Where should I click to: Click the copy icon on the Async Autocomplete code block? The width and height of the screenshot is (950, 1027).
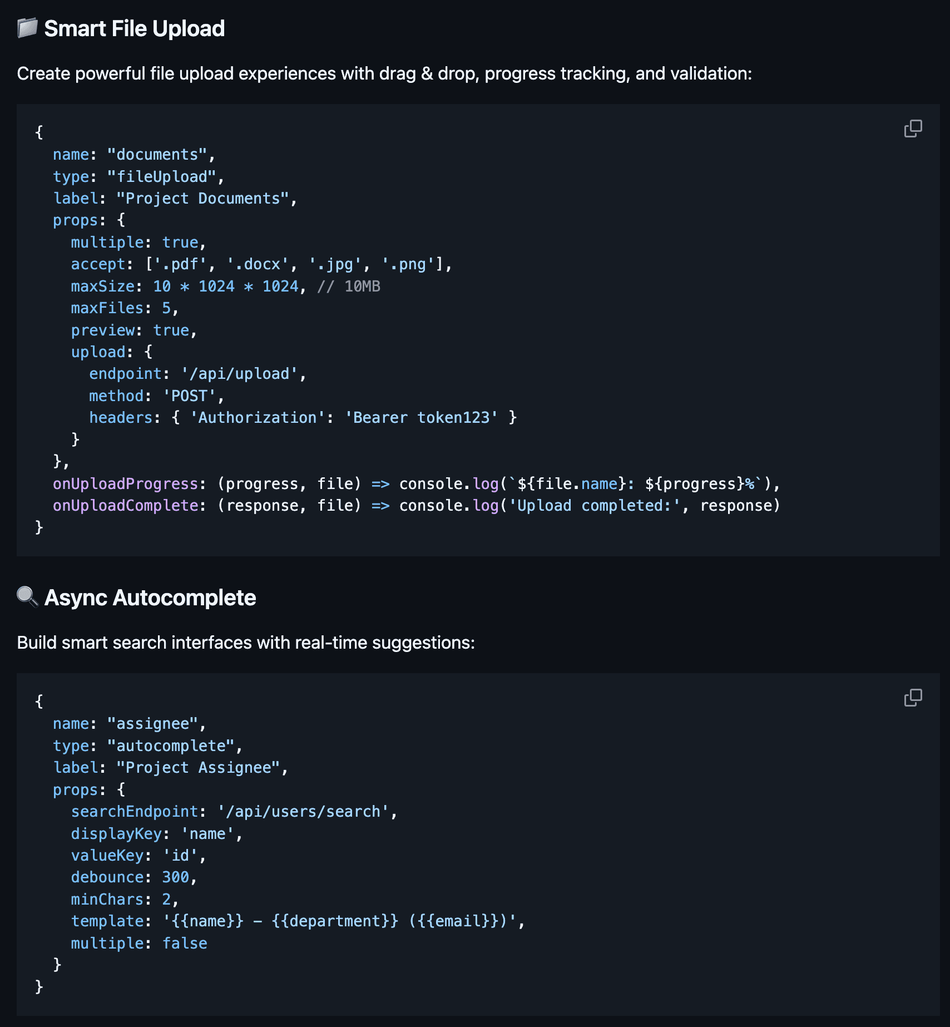[x=912, y=698]
